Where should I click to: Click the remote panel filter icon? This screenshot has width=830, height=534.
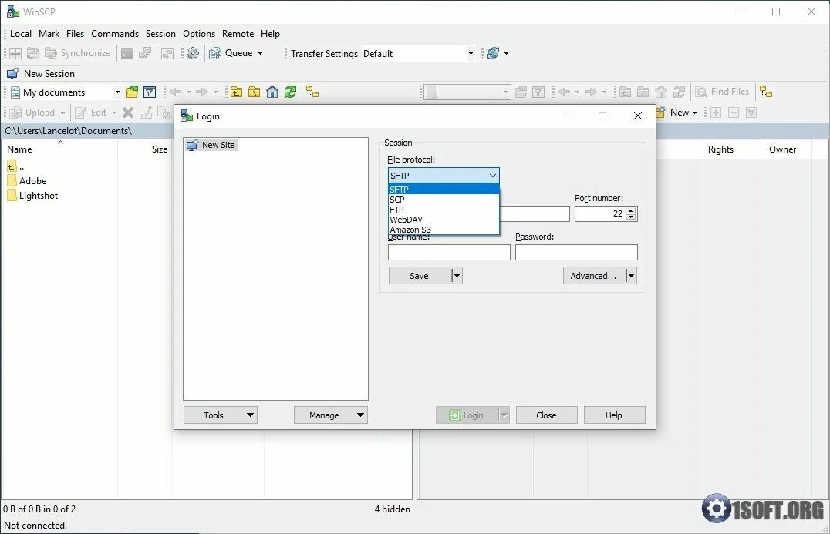click(538, 92)
